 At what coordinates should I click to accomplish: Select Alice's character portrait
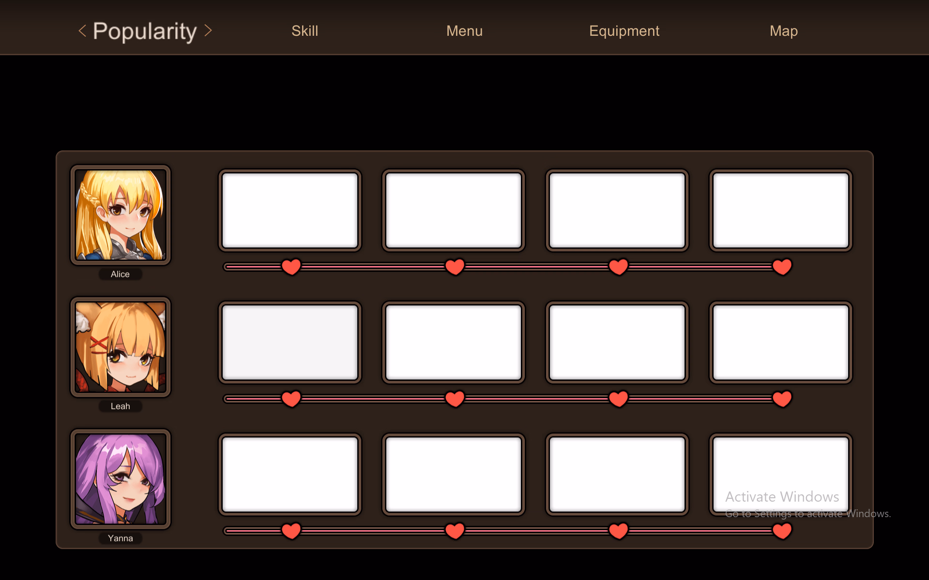(121, 215)
